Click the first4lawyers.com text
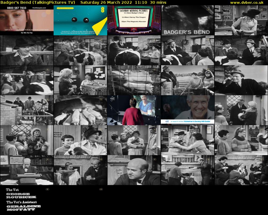The image size is (268, 215). point(39,8)
